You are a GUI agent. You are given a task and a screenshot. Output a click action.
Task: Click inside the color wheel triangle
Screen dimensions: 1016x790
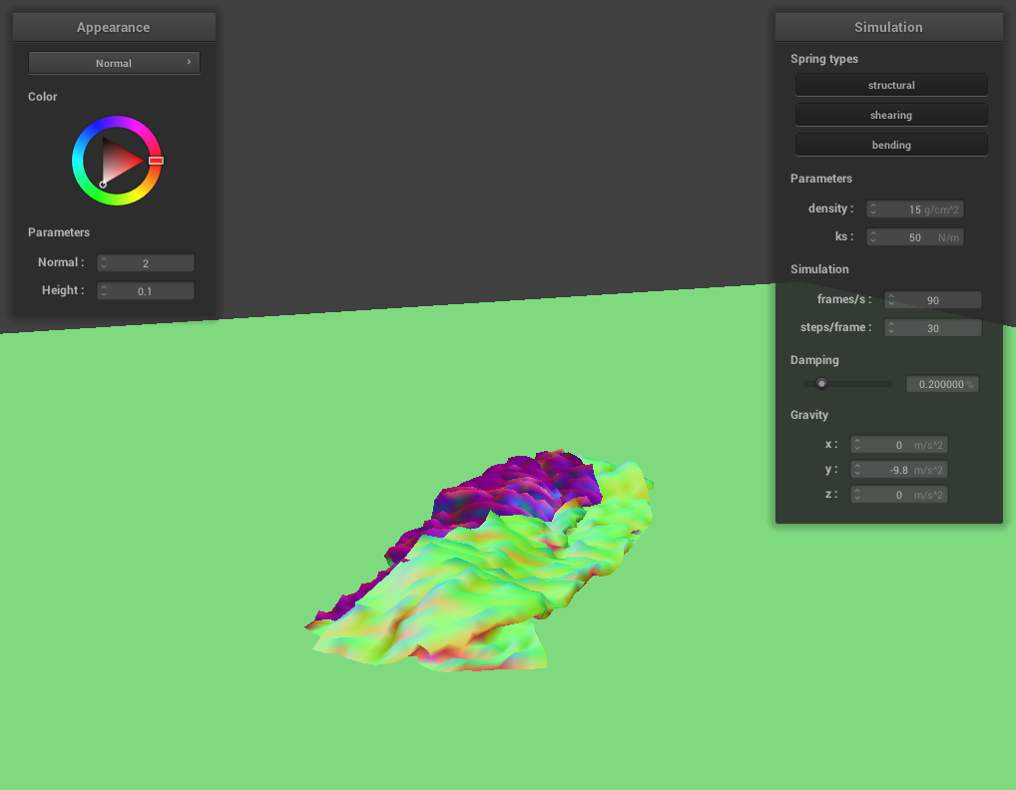[x=118, y=161]
